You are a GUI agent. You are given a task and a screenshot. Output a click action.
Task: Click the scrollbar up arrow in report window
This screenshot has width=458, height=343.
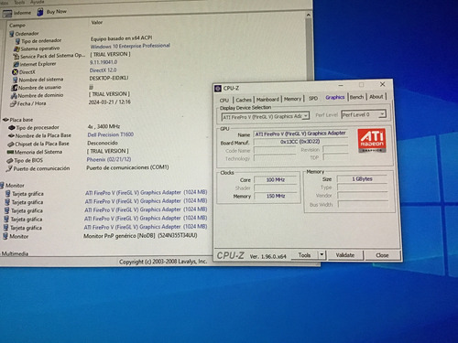pos(309,15)
